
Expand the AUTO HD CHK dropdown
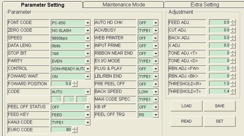156,23
